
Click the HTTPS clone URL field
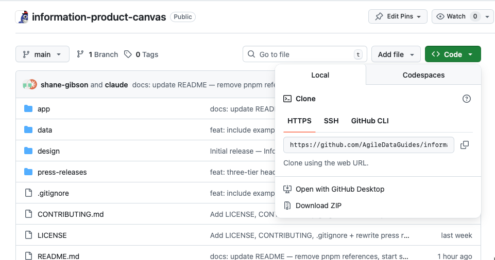coord(368,145)
